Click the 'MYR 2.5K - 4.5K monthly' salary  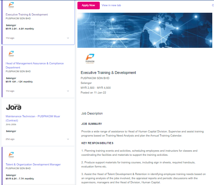20,29
